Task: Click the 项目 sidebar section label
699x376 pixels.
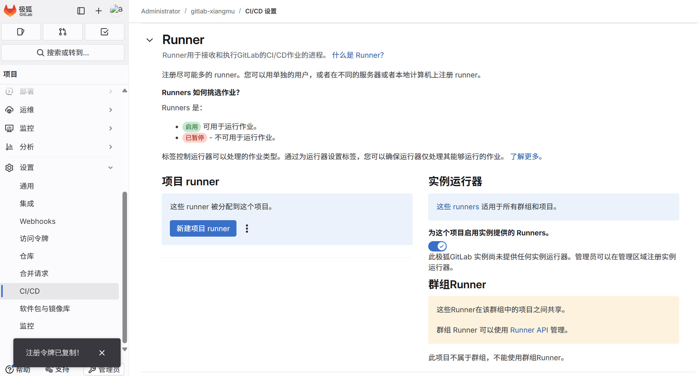Action: pyautogui.click(x=10, y=74)
